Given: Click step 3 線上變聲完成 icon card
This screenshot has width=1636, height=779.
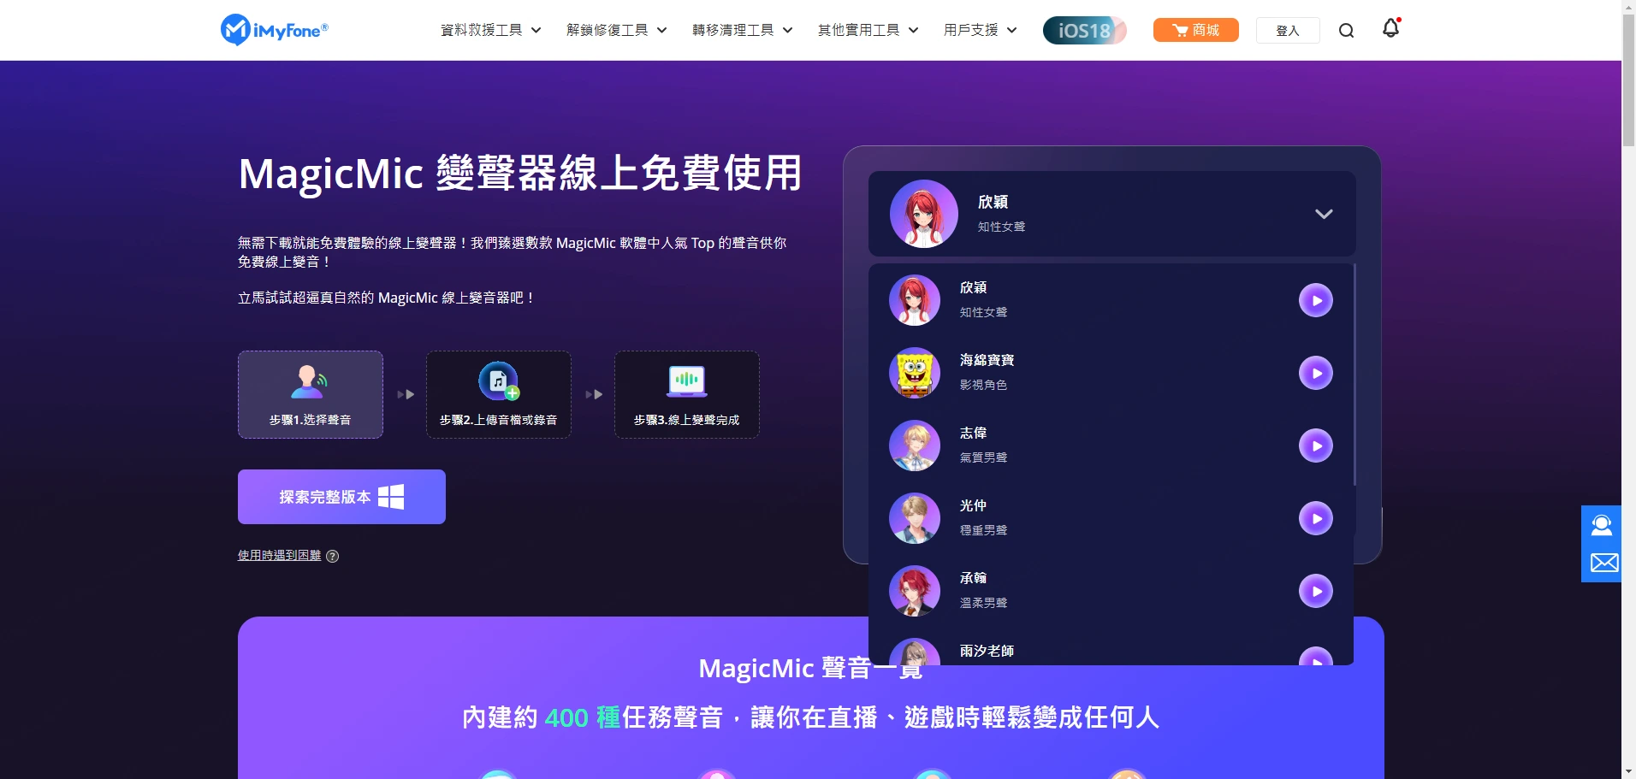Looking at the screenshot, I should click(x=687, y=395).
